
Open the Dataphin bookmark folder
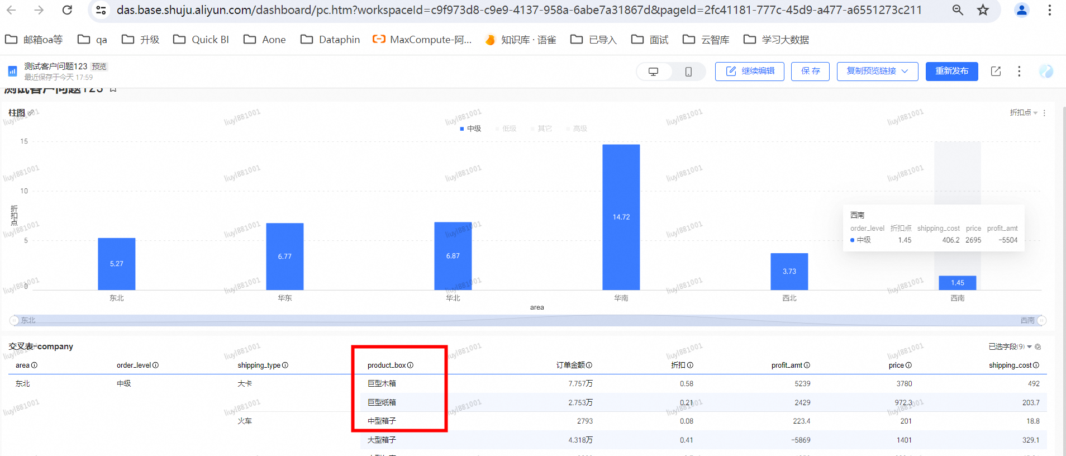coord(330,40)
